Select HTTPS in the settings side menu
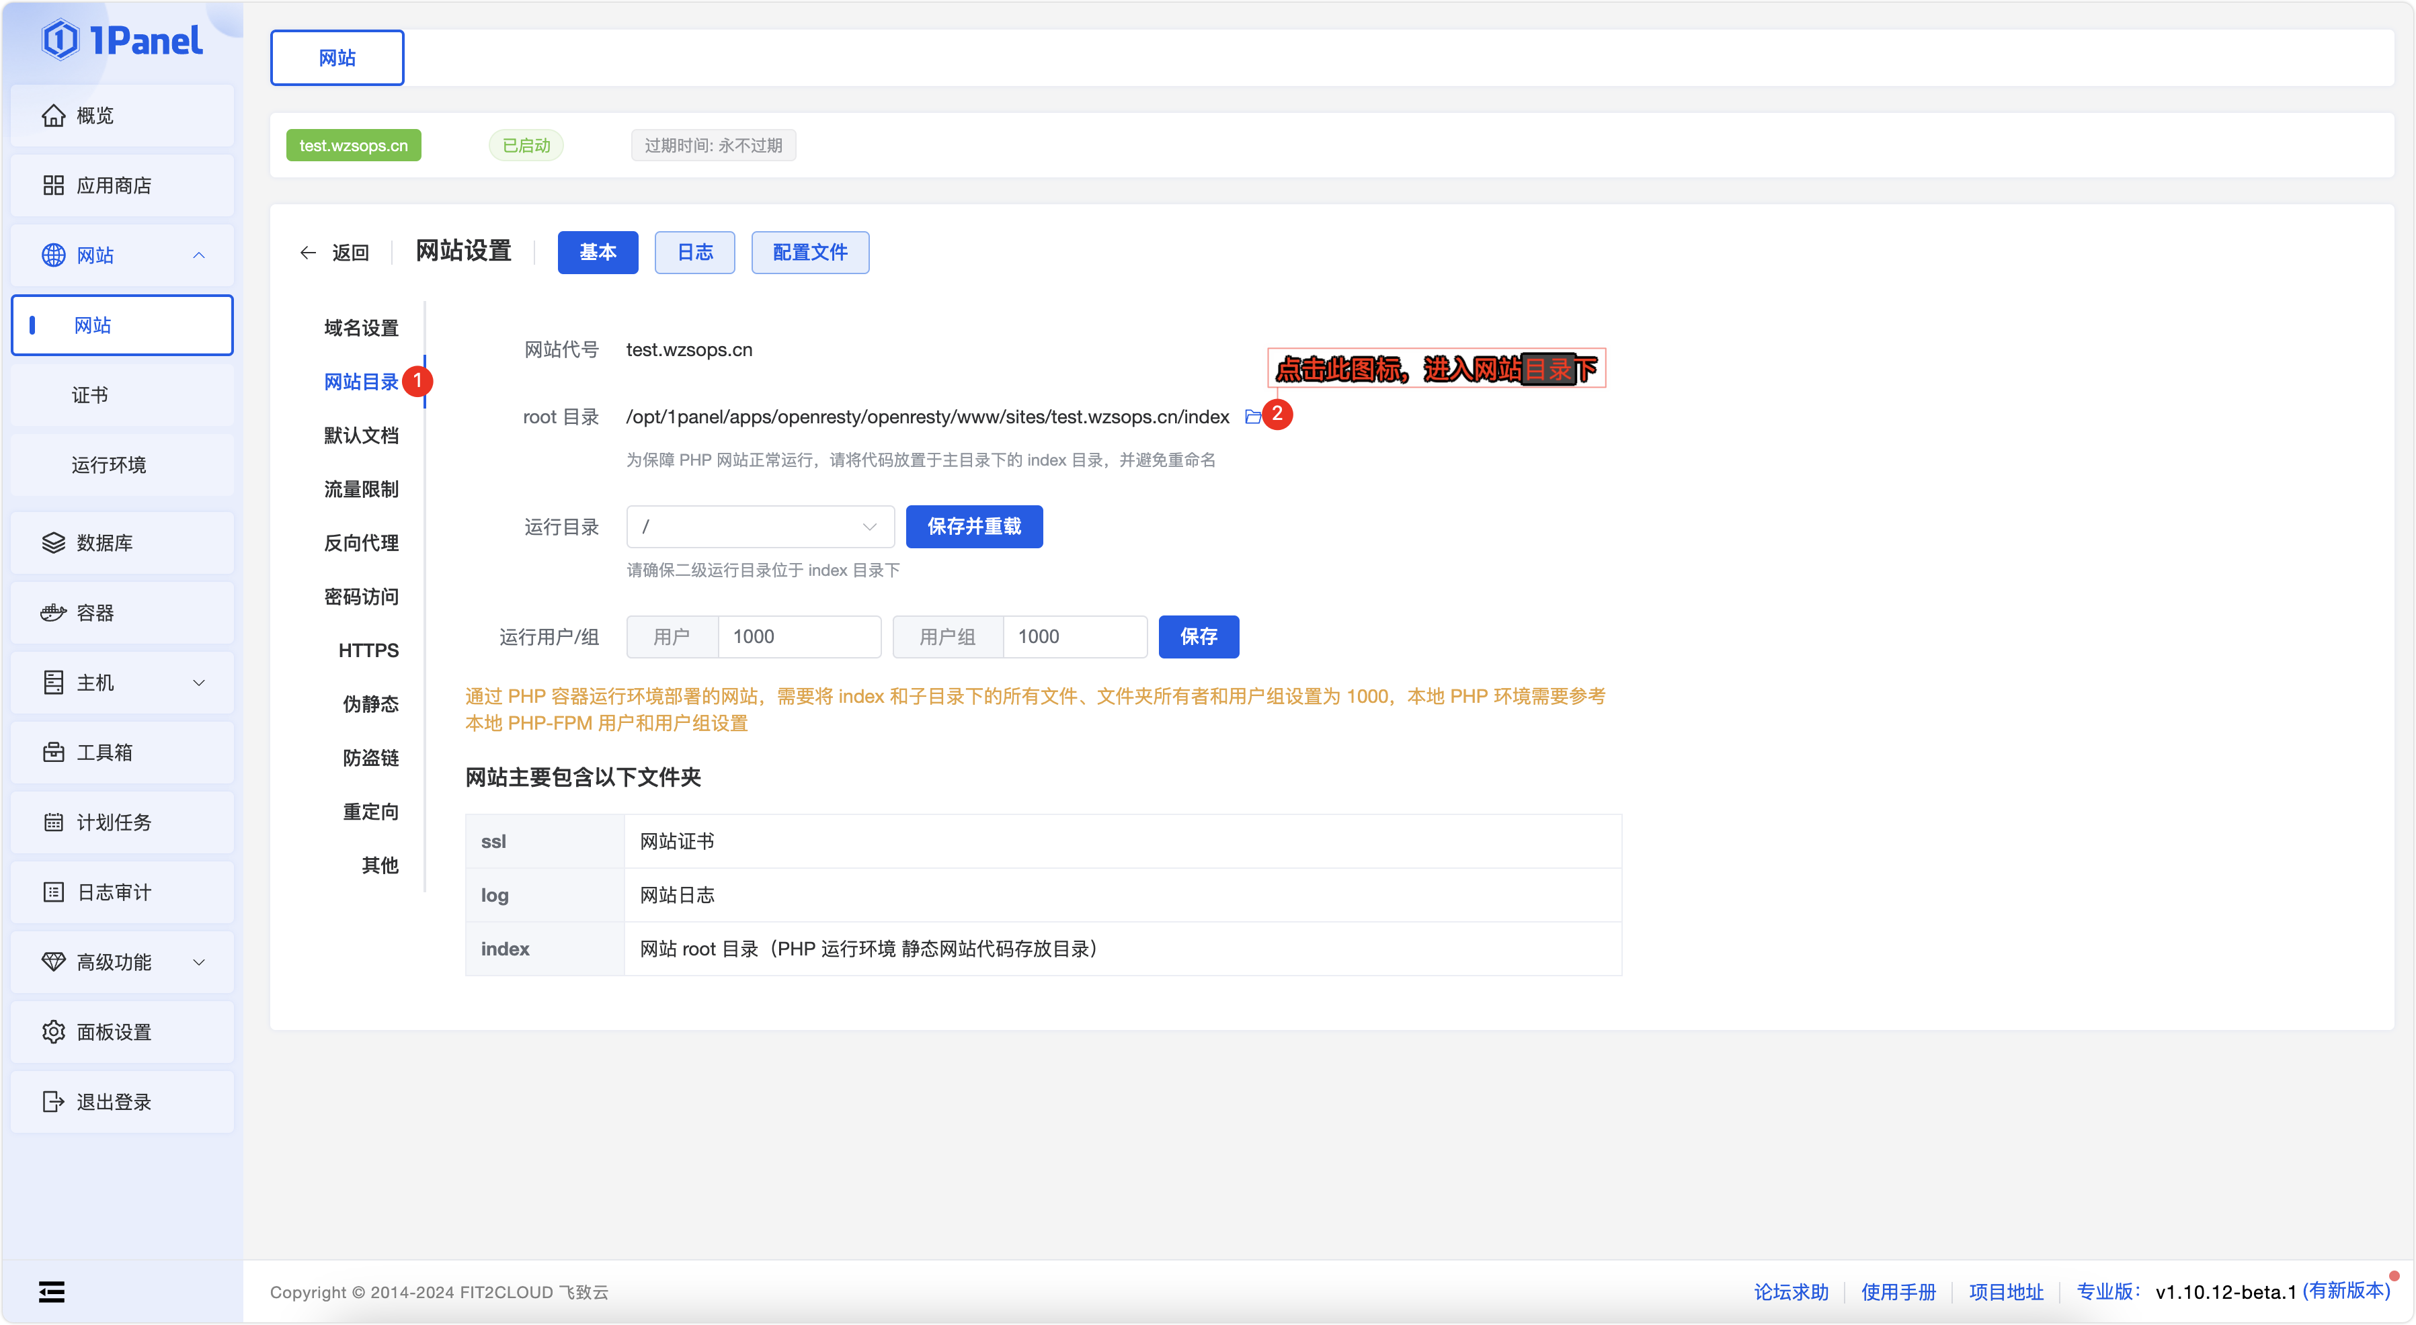 click(368, 651)
